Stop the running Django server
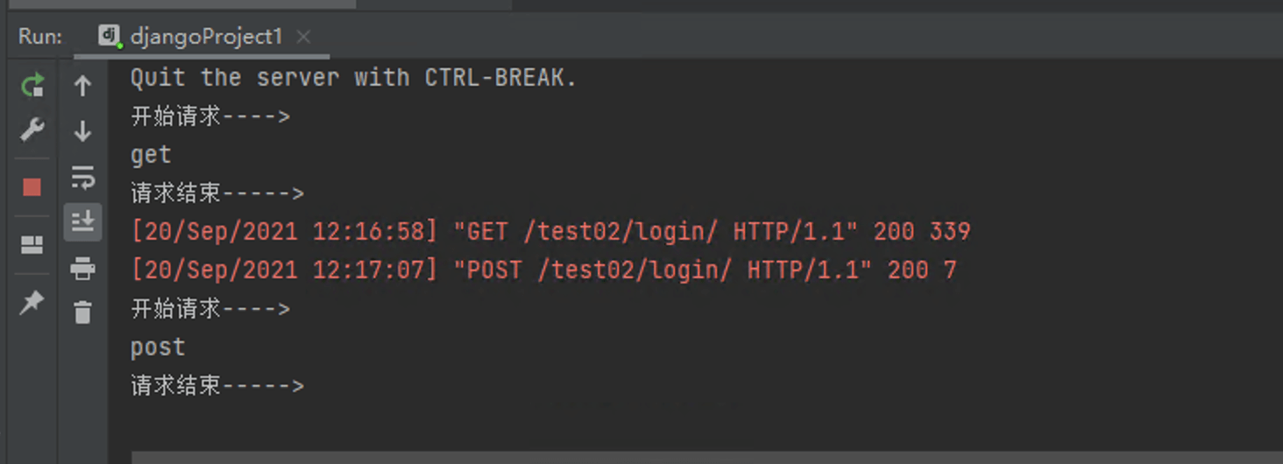The height and width of the screenshot is (464, 1283). pos(32,187)
